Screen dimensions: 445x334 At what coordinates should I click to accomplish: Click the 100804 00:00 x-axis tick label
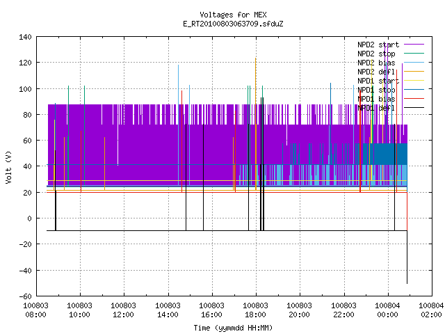[x=387, y=310]
